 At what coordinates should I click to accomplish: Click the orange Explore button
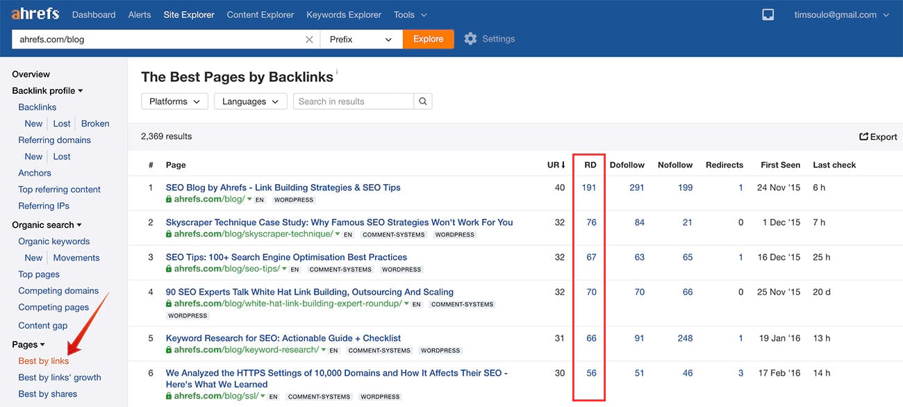429,39
